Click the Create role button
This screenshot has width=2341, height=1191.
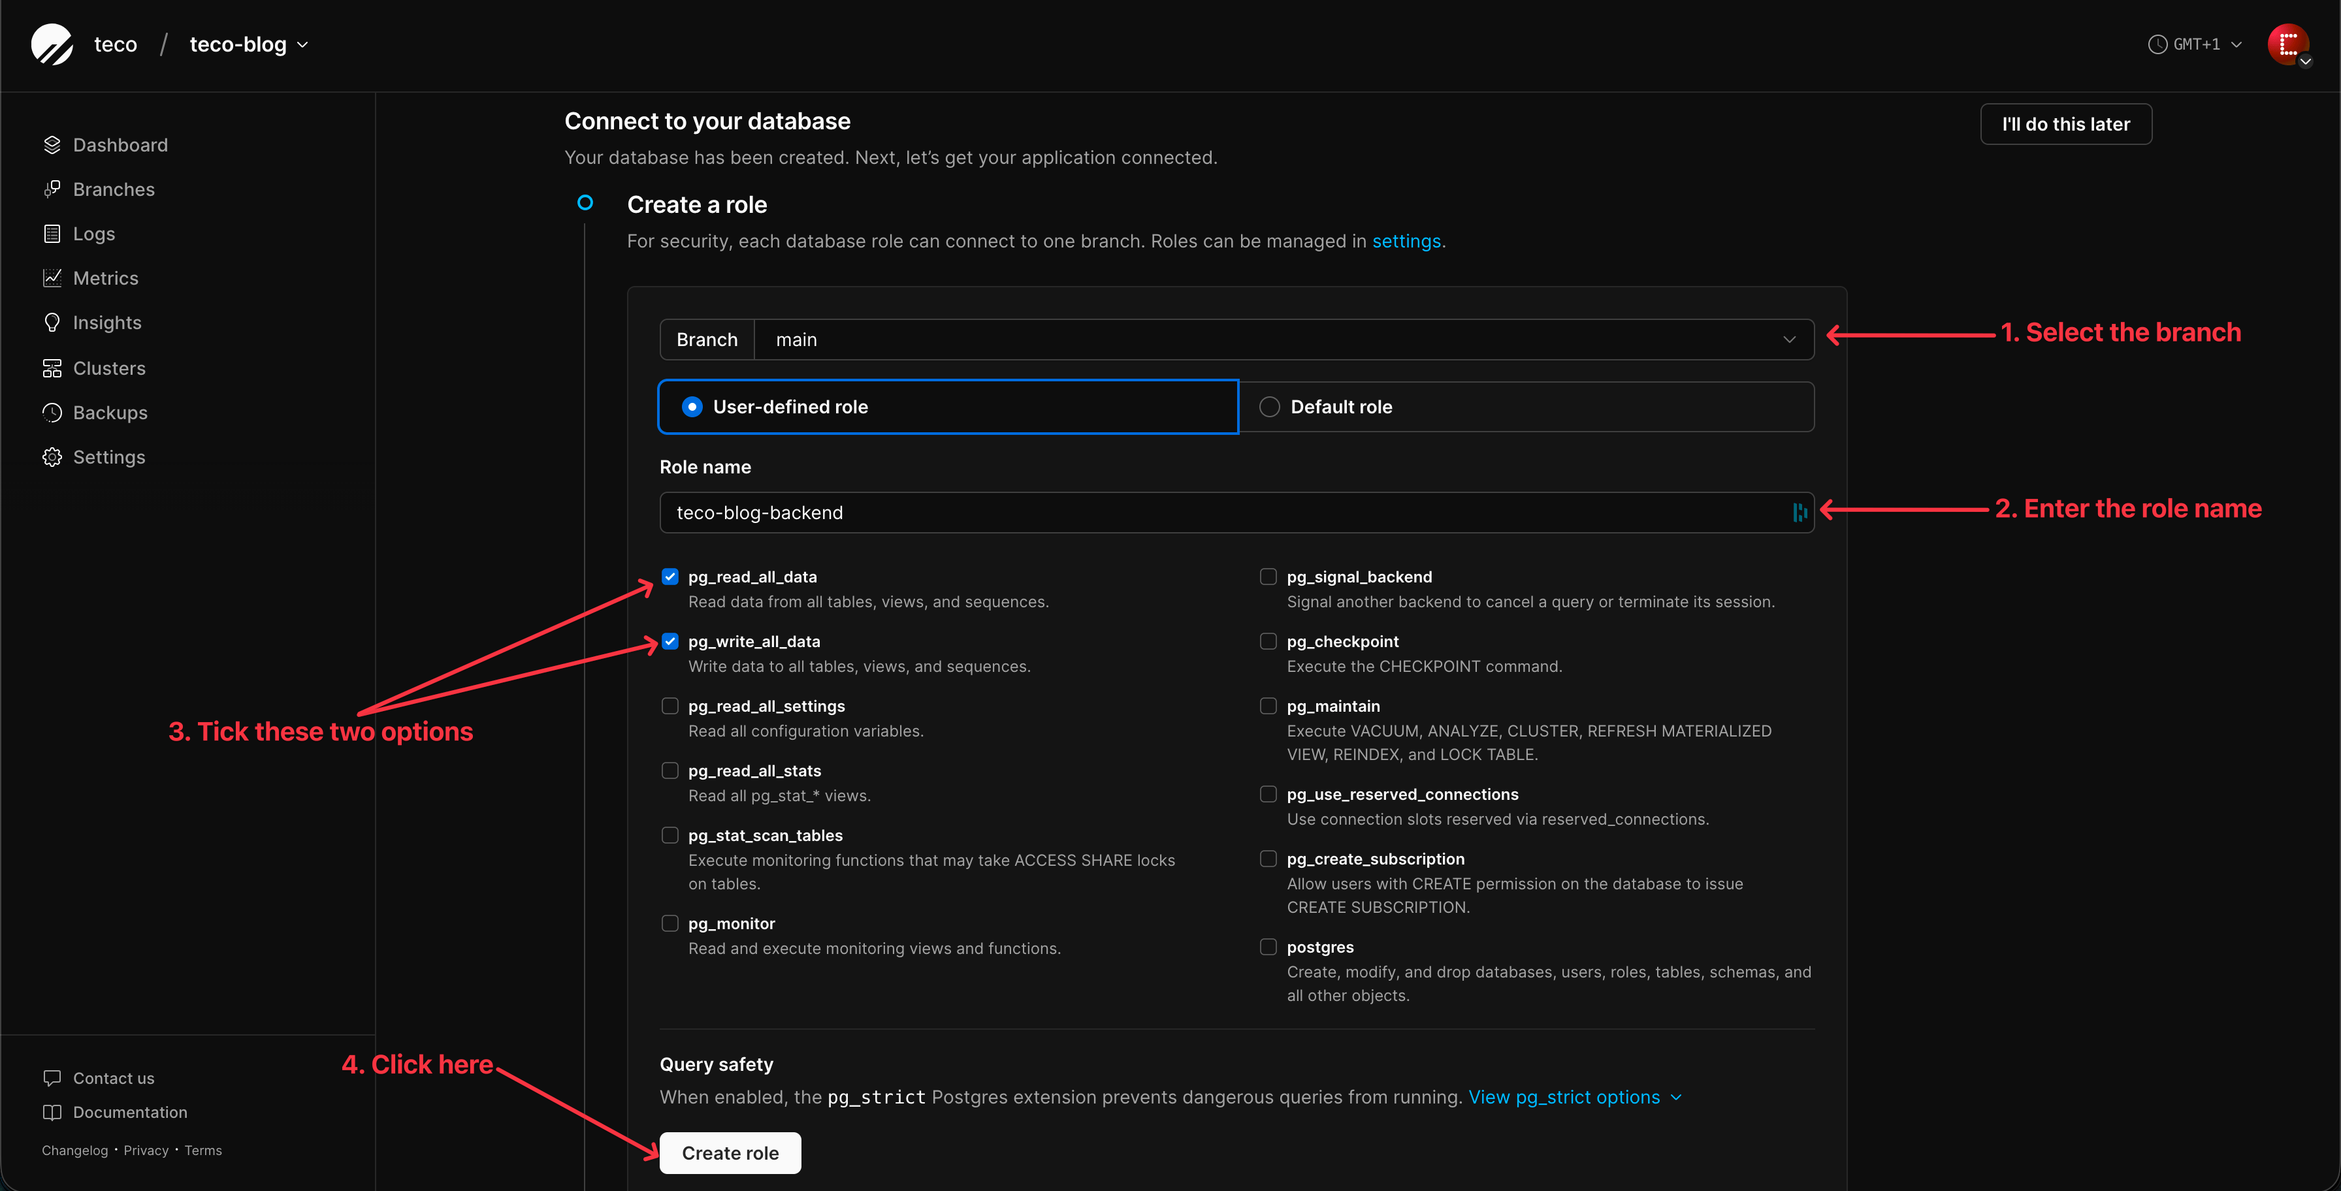click(x=730, y=1153)
